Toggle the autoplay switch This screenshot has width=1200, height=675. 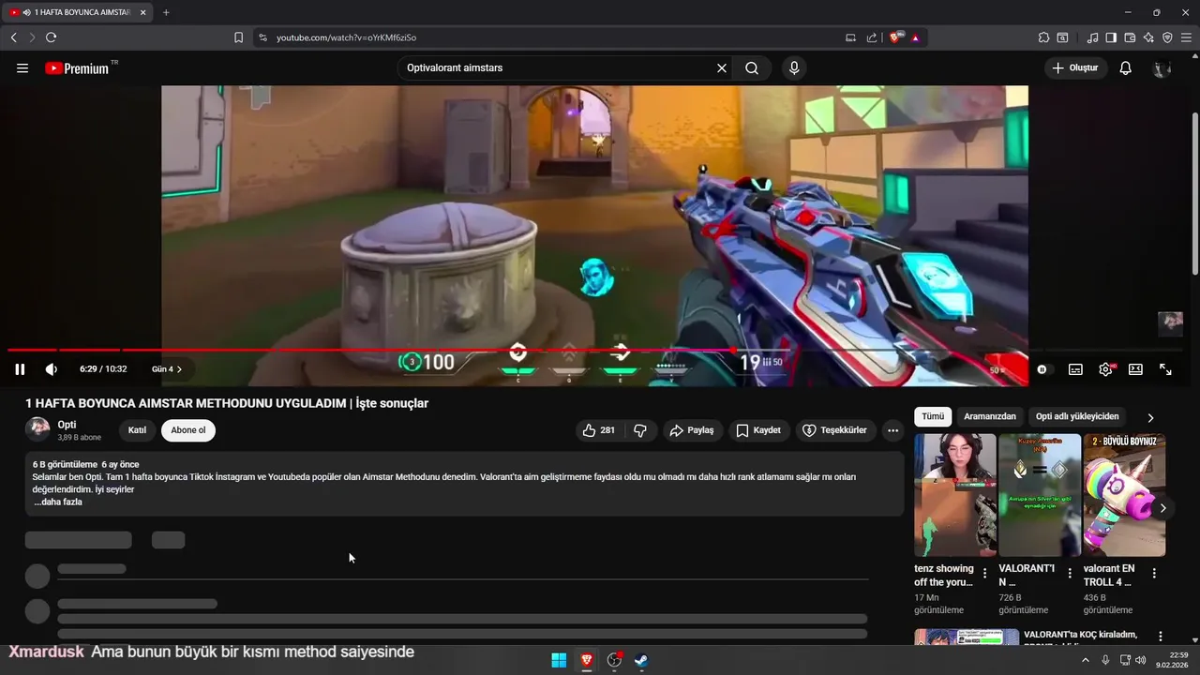1042,369
